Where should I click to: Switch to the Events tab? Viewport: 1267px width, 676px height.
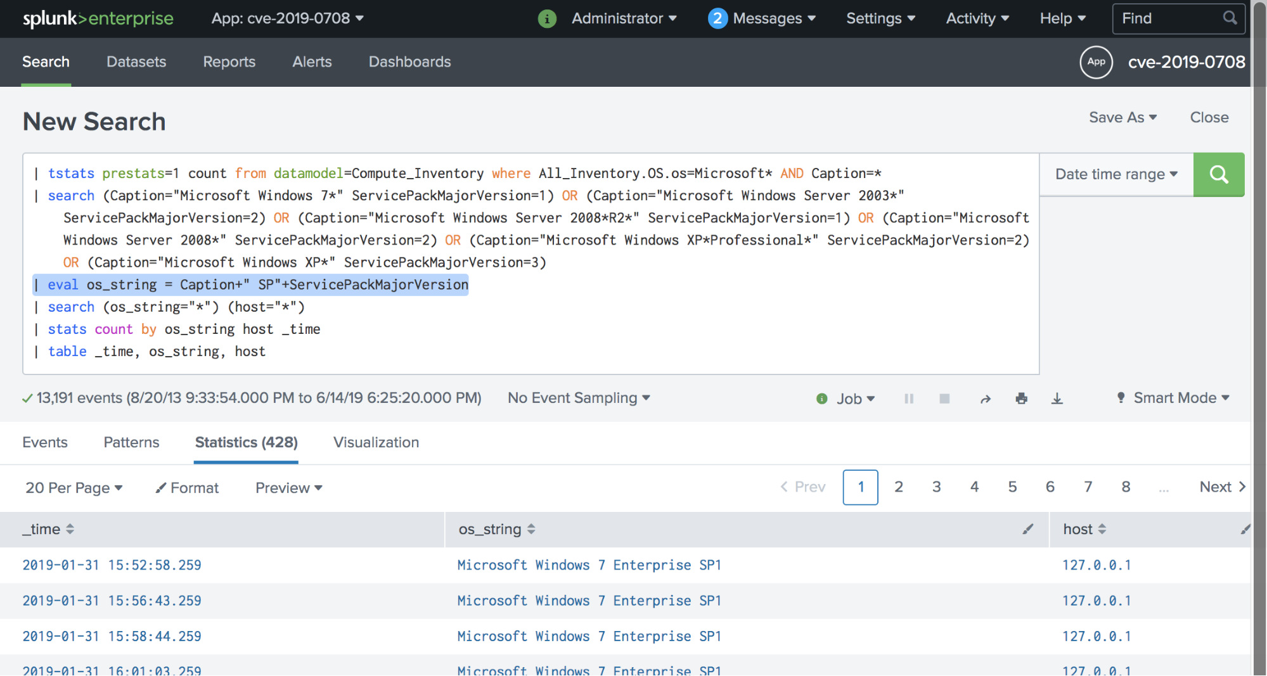(45, 442)
